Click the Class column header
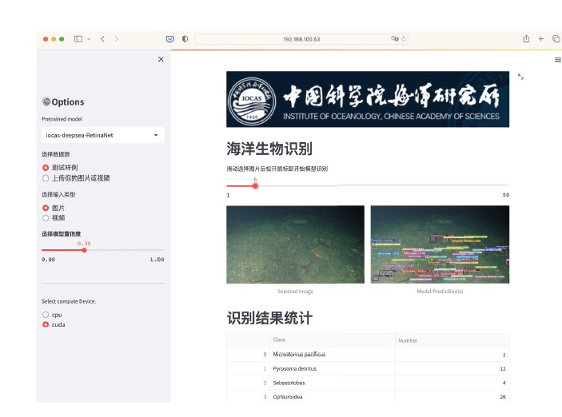Screen dimensions: 562x417 tap(333, 340)
